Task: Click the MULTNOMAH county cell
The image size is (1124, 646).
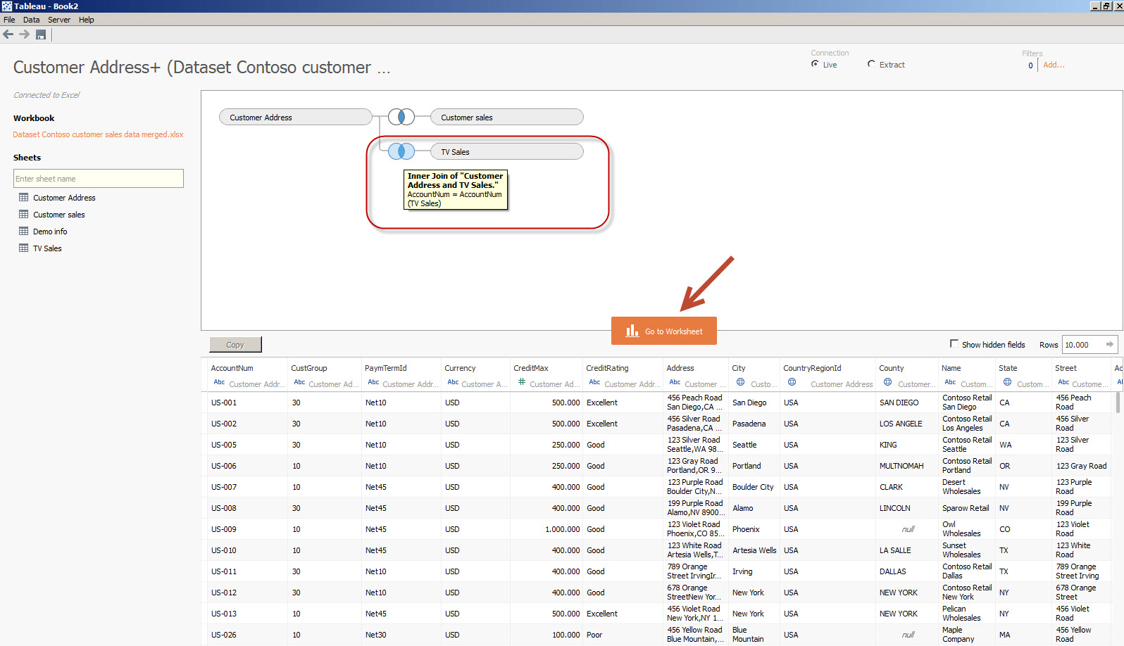Action: click(901, 466)
